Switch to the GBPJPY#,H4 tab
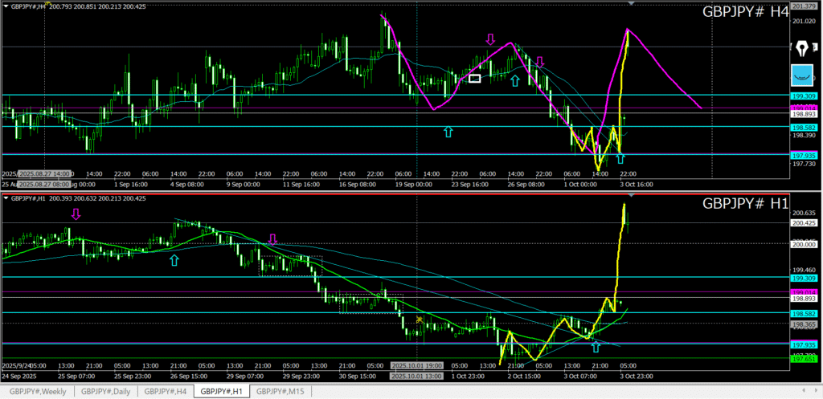The height and width of the screenshot is (399, 823). pyautogui.click(x=166, y=392)
